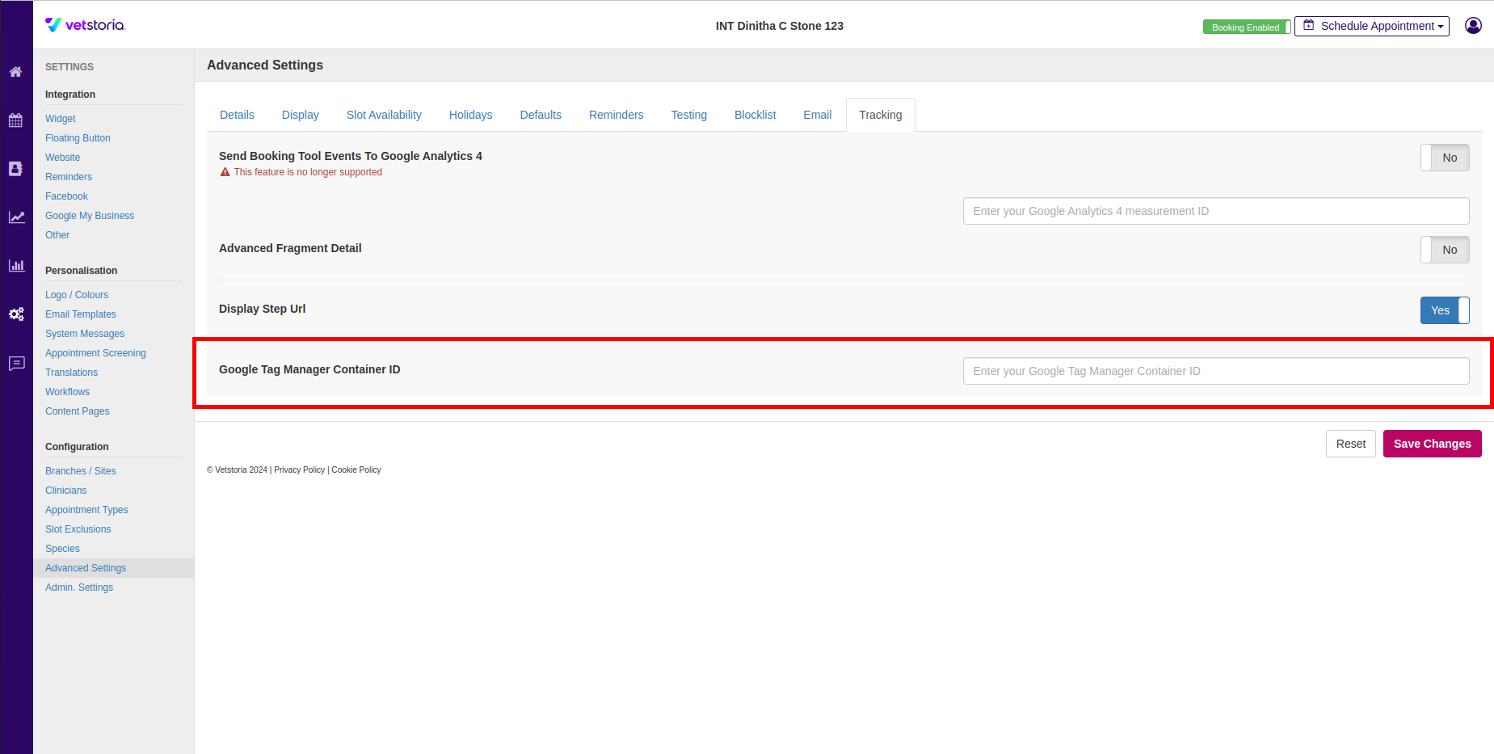Select the Settings gears icon in sidebar
Image resolution: width=1494 pixels, height=754 pixels.
pyautogui.click(x=16, y=314)
